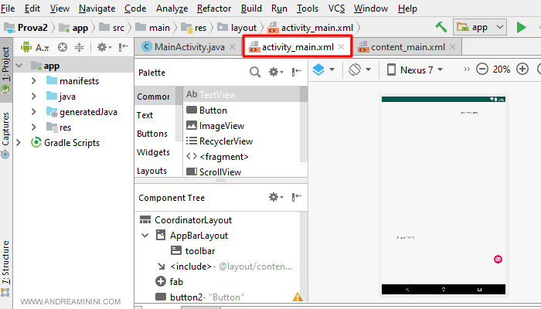Select the ScrollView palette item
The height and width of the screenshot is (309, 541).
241,171
